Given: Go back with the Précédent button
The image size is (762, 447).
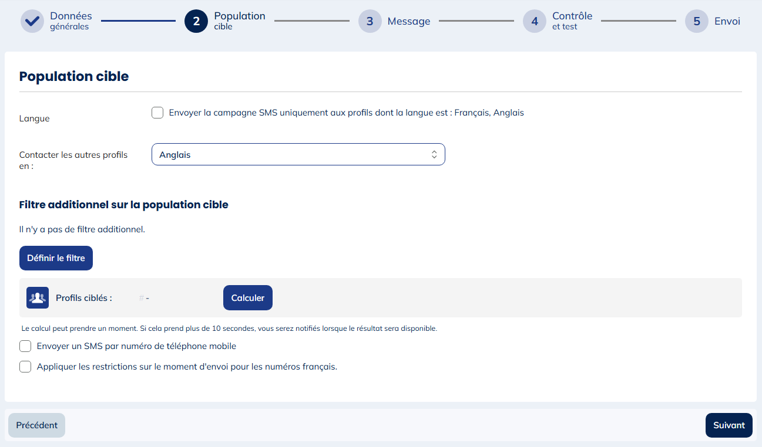Looking at the screenshot, I should pyautogui.click(x=36, y=425).
